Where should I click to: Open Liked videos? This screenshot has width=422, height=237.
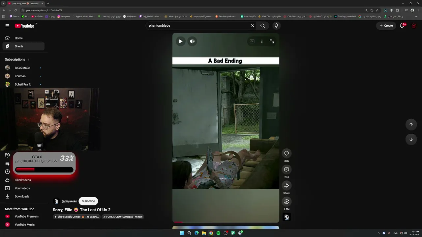click(x=23, y=180)
